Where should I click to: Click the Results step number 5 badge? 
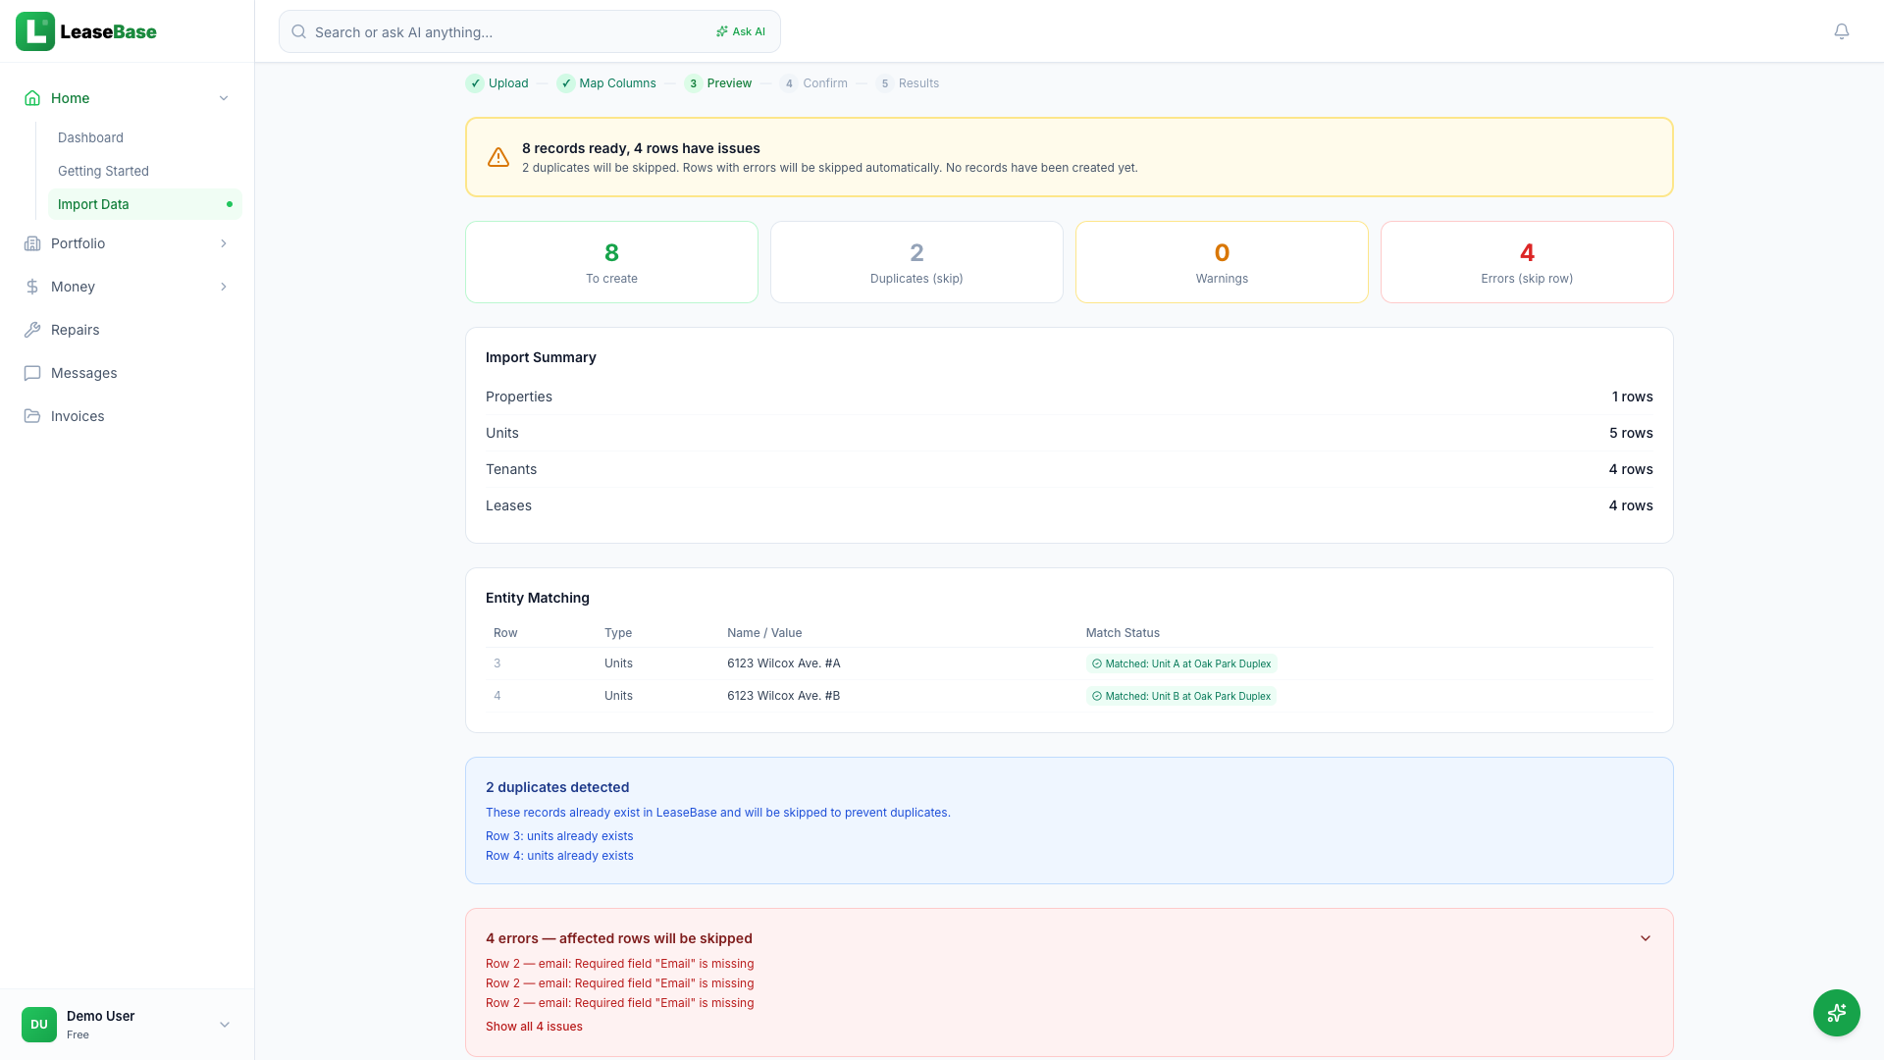click(885, 83)
